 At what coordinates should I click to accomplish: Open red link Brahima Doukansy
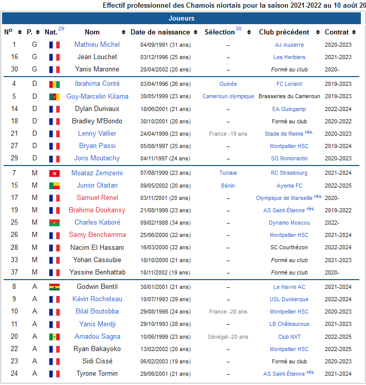(x=97, y=210)
